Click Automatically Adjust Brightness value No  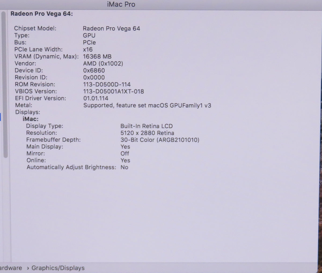[x=124, y=167]
